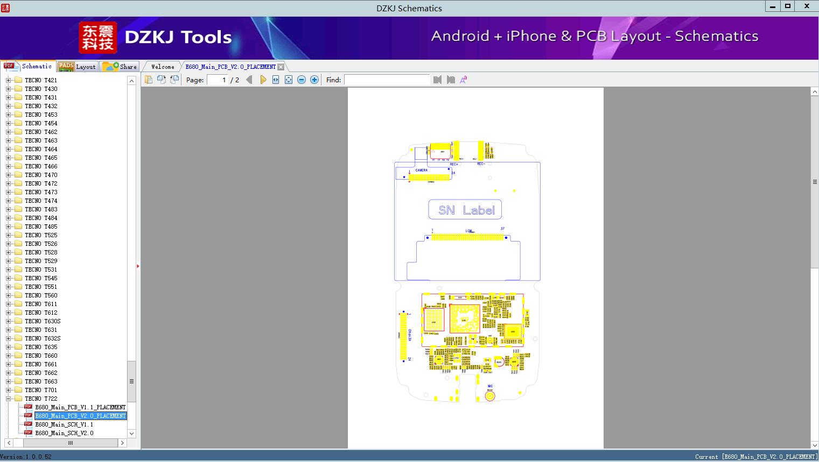Zoom out with the minus icon
The width and height of the screenshot is (819, 462).
[302, 80]
